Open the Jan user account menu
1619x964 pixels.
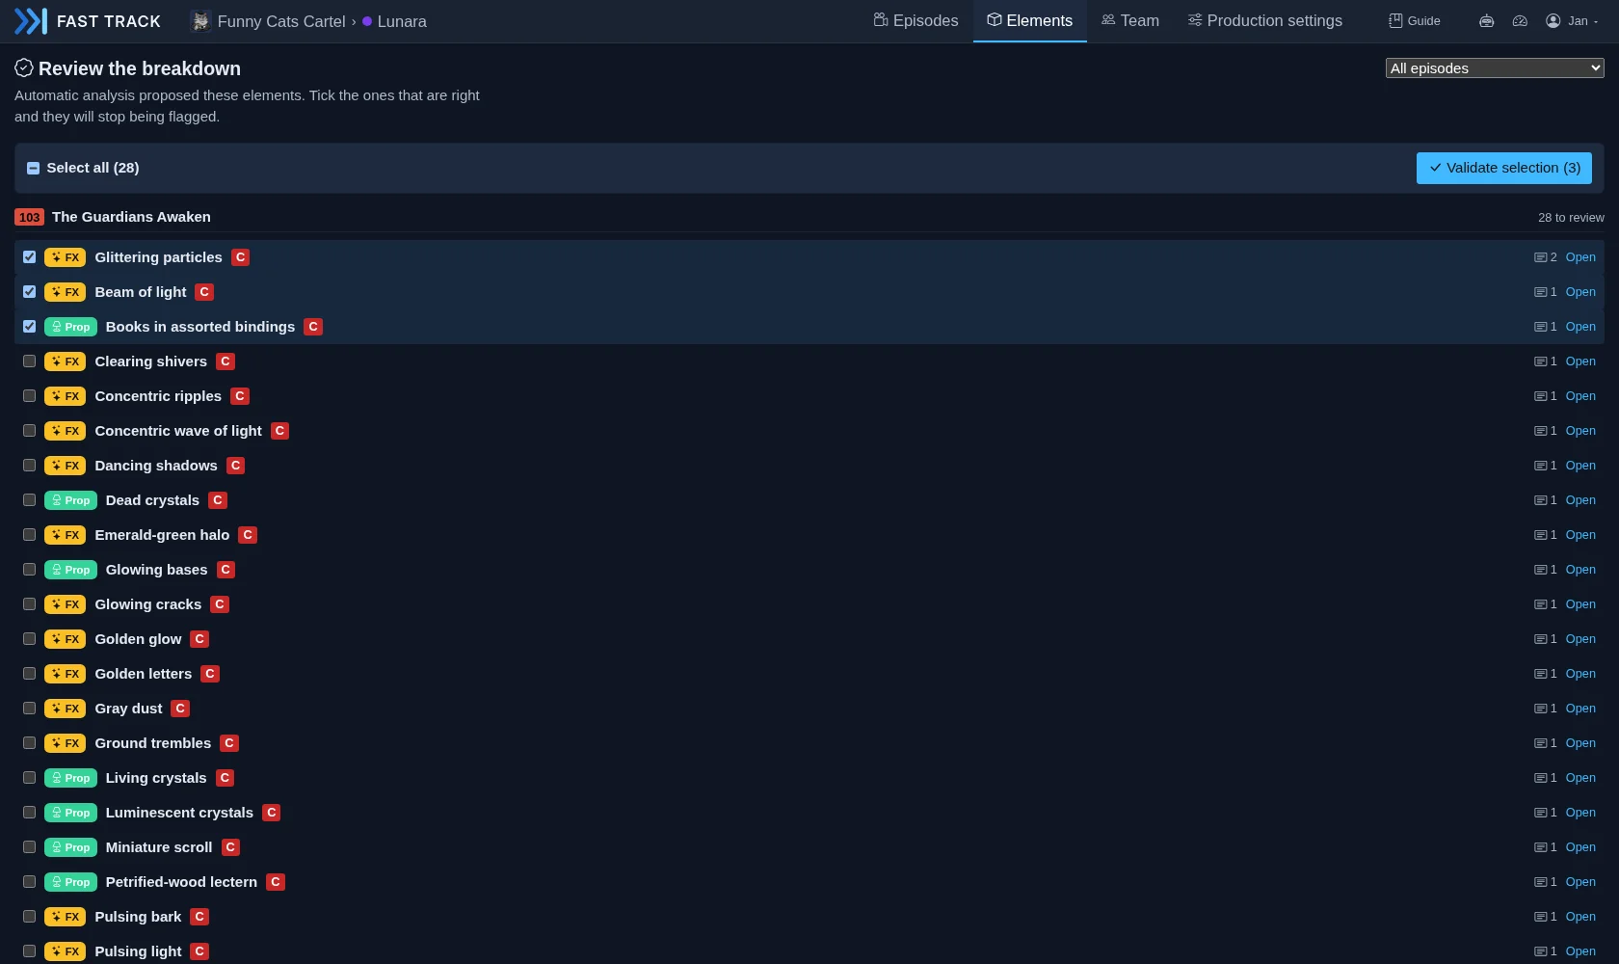point(1572,21)
